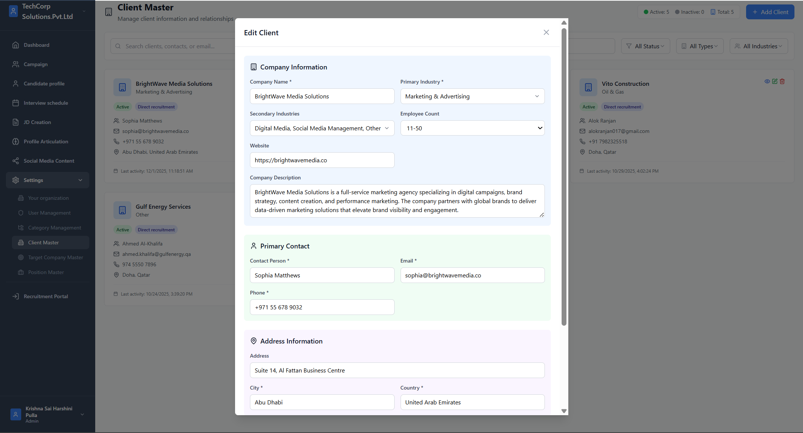The image size is (803, 433).
Task: Open the Employee Count dropdown
Action: 472,128
